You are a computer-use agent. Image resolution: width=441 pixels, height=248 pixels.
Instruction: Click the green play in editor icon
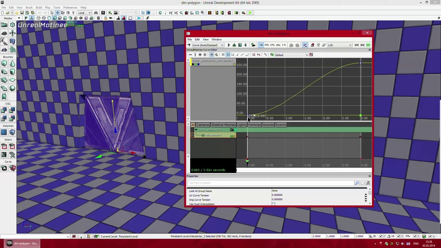[250, 13]
